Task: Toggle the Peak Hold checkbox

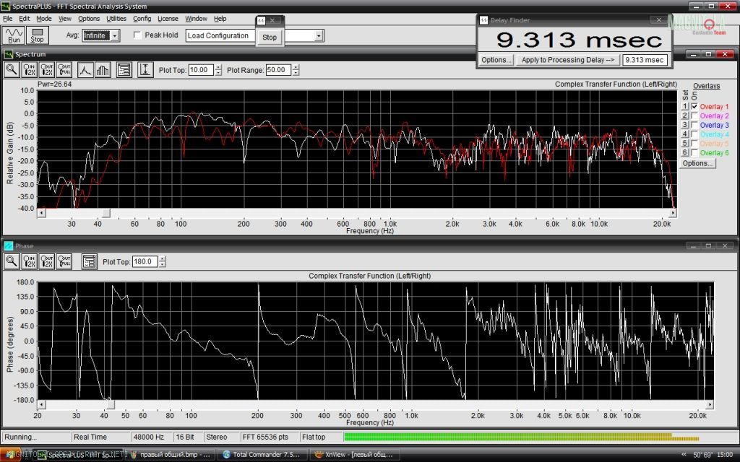Action: [137, 35]
